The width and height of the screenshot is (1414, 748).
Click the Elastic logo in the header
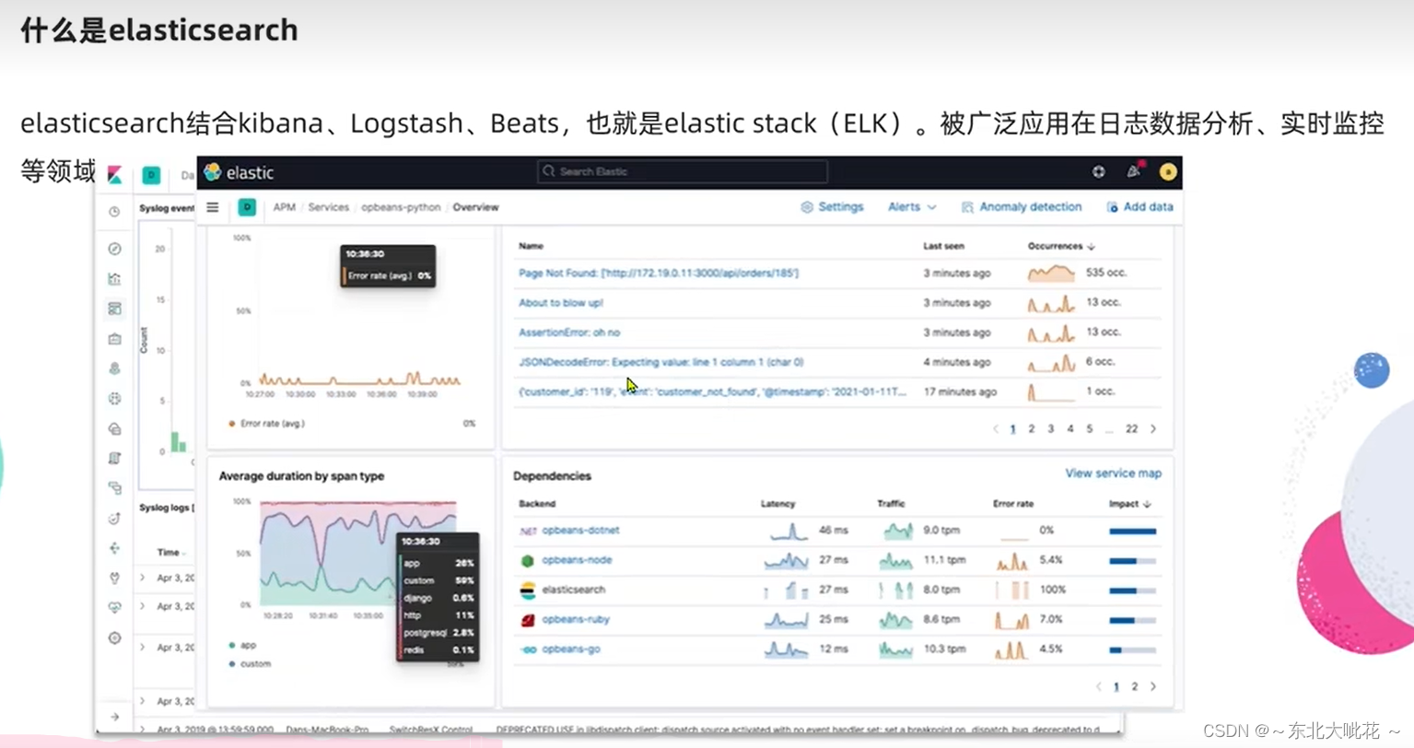click(239, 172)
